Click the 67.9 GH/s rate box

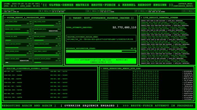tap(140, 11)
